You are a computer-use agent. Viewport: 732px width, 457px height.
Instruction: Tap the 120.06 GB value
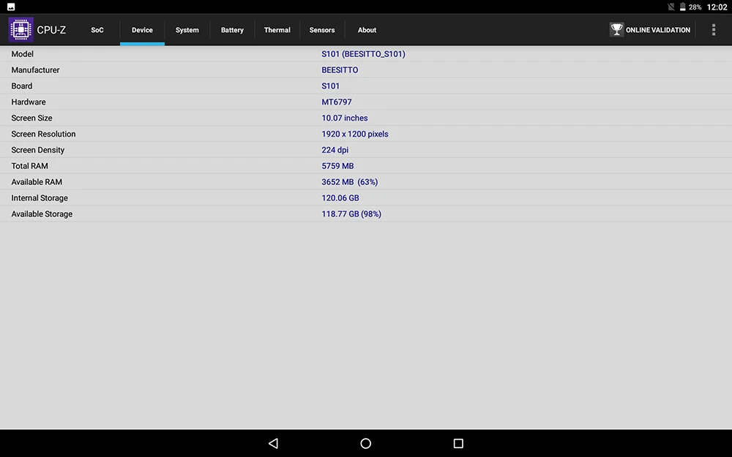tap(340, 198)
